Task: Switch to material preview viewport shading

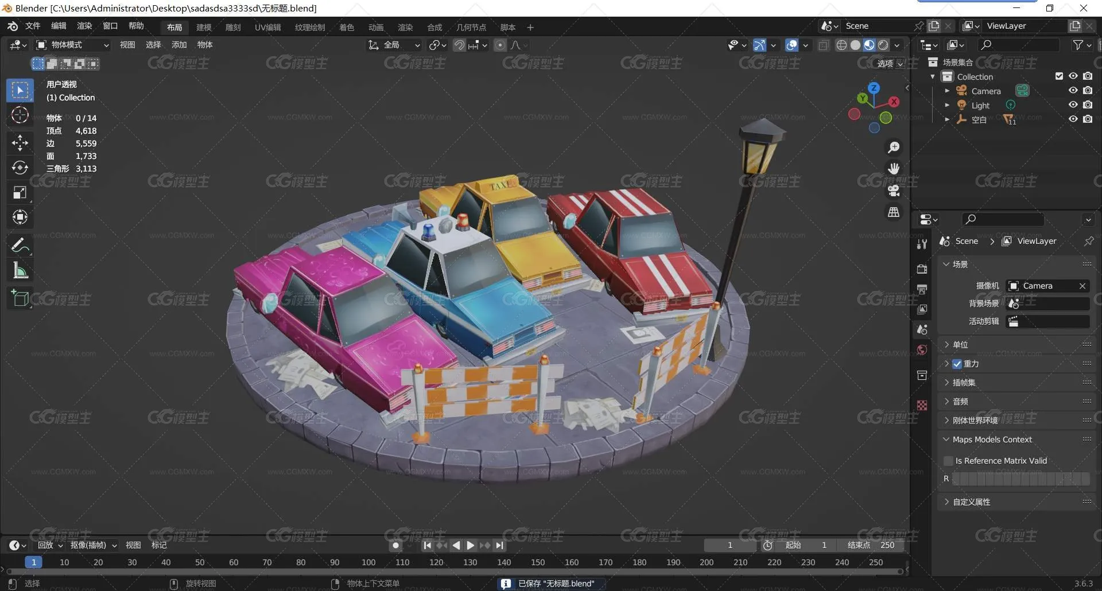Action: tap(869, 45)
